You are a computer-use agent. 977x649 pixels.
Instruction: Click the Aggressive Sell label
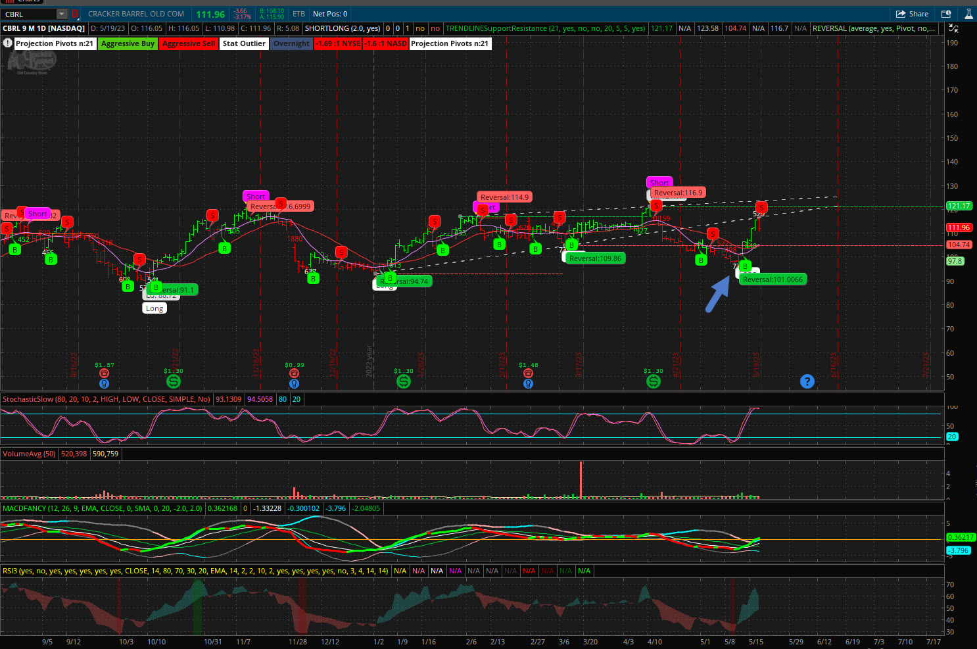click(189, 43)
